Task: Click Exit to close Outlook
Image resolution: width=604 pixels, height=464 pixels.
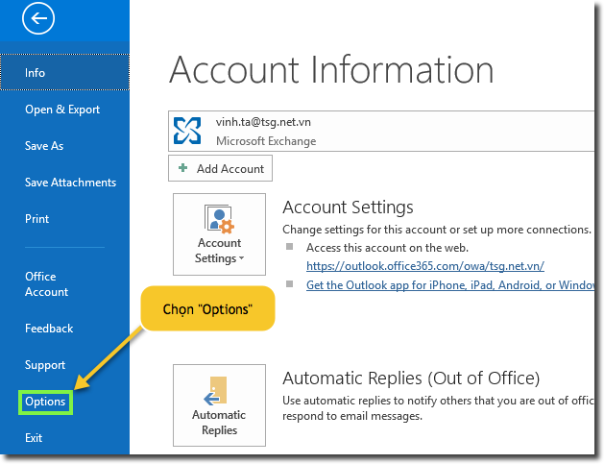Action: pos(34,438)
